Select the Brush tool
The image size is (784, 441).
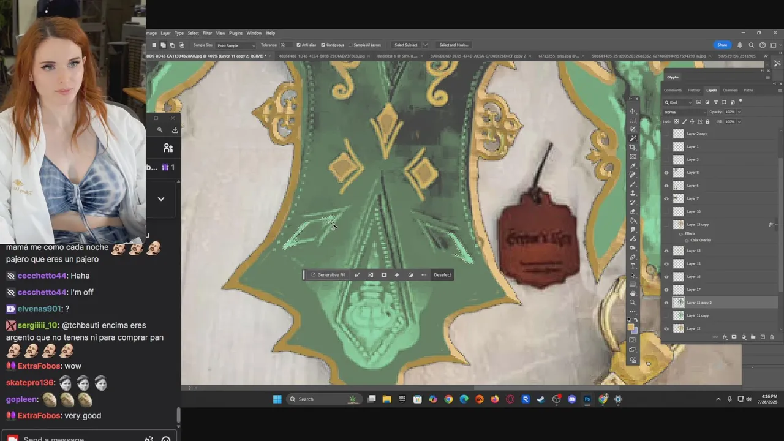[633, 184]
